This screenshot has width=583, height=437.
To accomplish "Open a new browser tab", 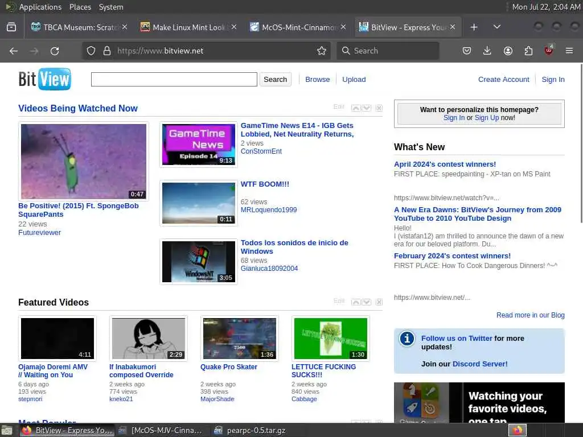I will [x=474, y=27].
